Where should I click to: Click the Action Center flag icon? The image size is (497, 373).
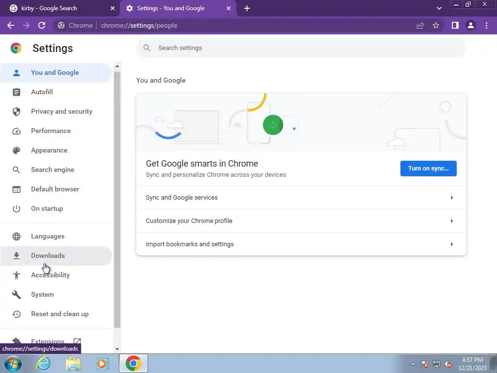tap(425, 364)
